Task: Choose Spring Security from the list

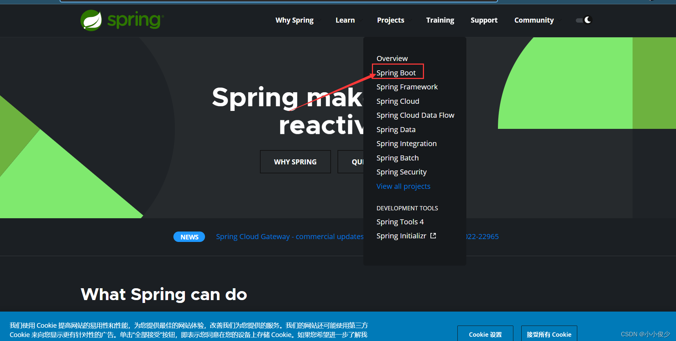Action: tap(401, 172)
